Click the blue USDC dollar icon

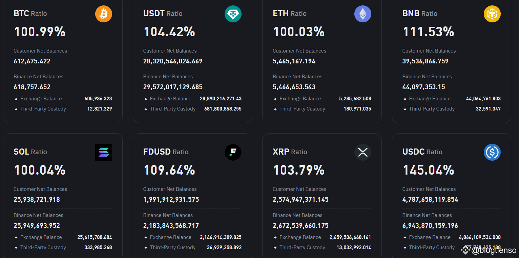pyautogui.click(x=492, y=152)
